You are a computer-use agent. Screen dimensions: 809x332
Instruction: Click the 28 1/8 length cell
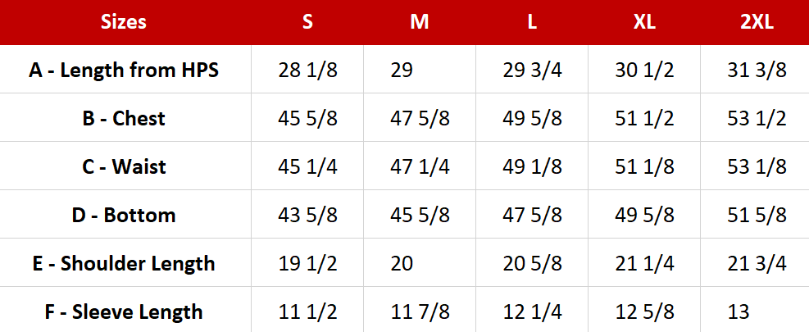pos(308,70)
